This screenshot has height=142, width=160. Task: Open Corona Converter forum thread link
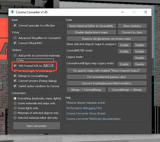86,113
